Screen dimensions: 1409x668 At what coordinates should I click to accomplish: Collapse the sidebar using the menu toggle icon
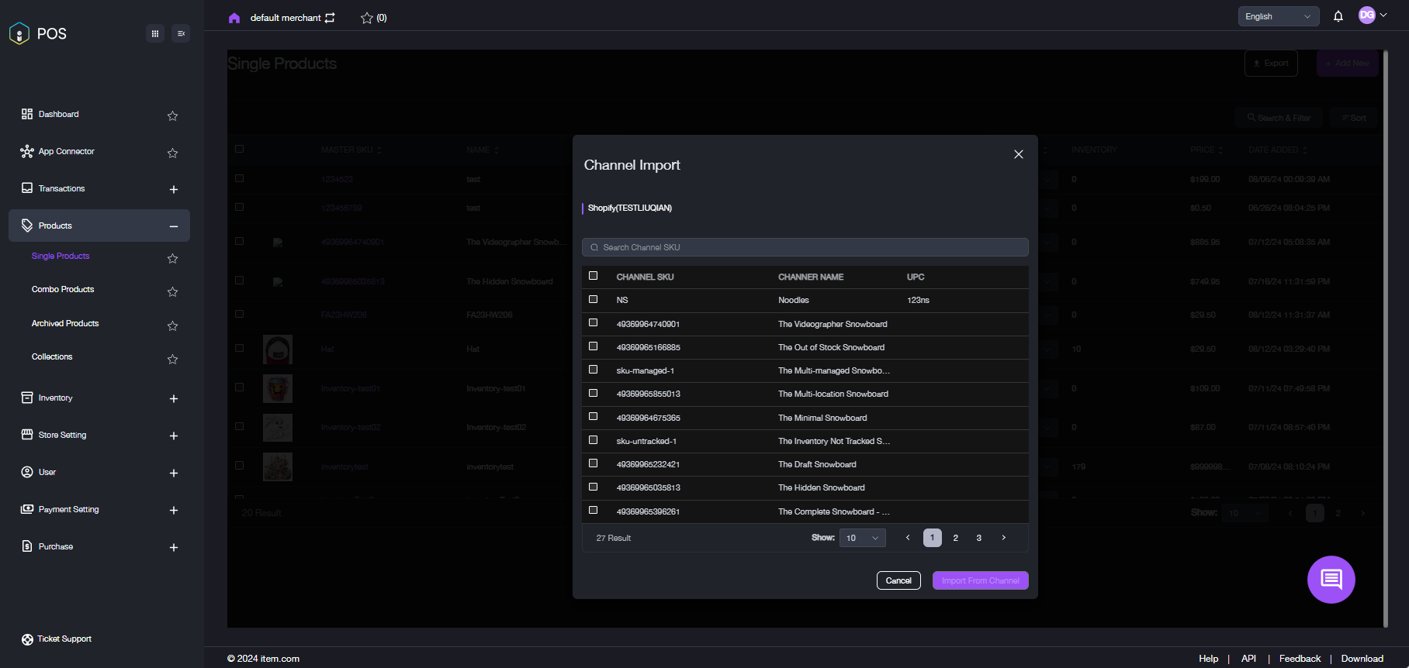pos(181,33)
